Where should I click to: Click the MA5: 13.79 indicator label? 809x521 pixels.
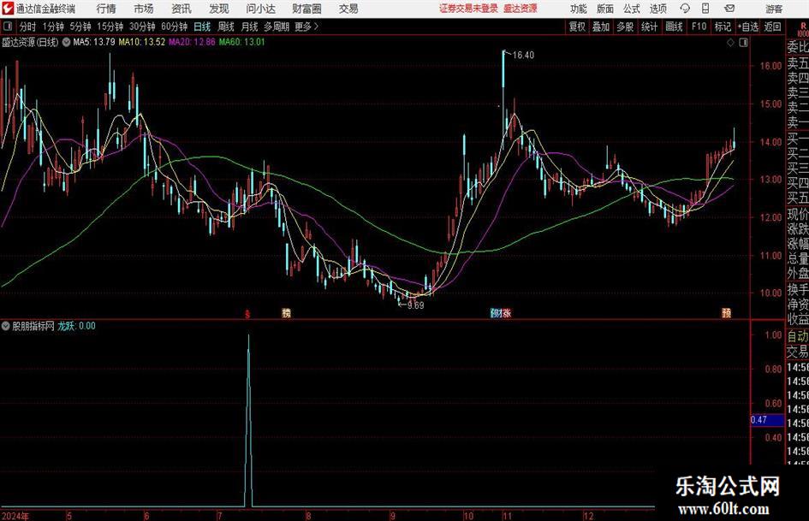(94, 42)
